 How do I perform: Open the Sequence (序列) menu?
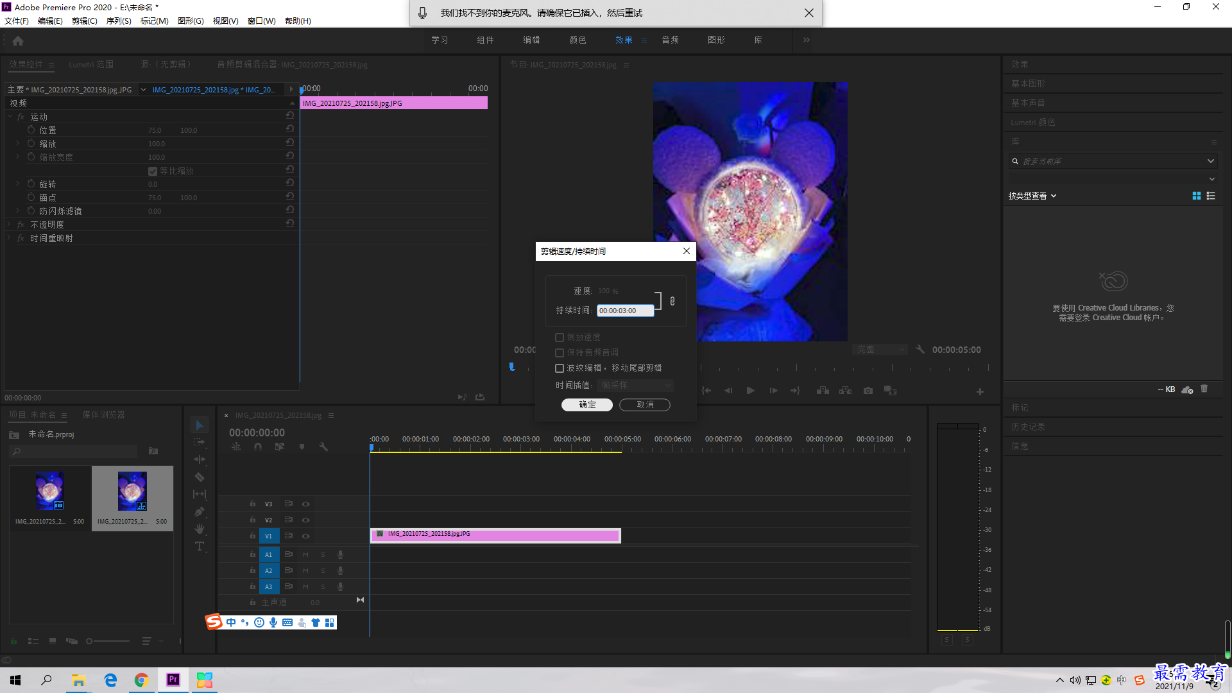click(119, 21)
